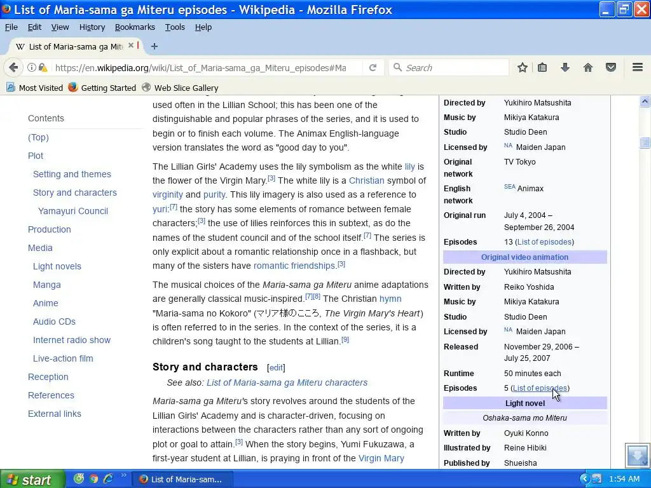Click the scroll-down overlay icon at bottom right

637,455
